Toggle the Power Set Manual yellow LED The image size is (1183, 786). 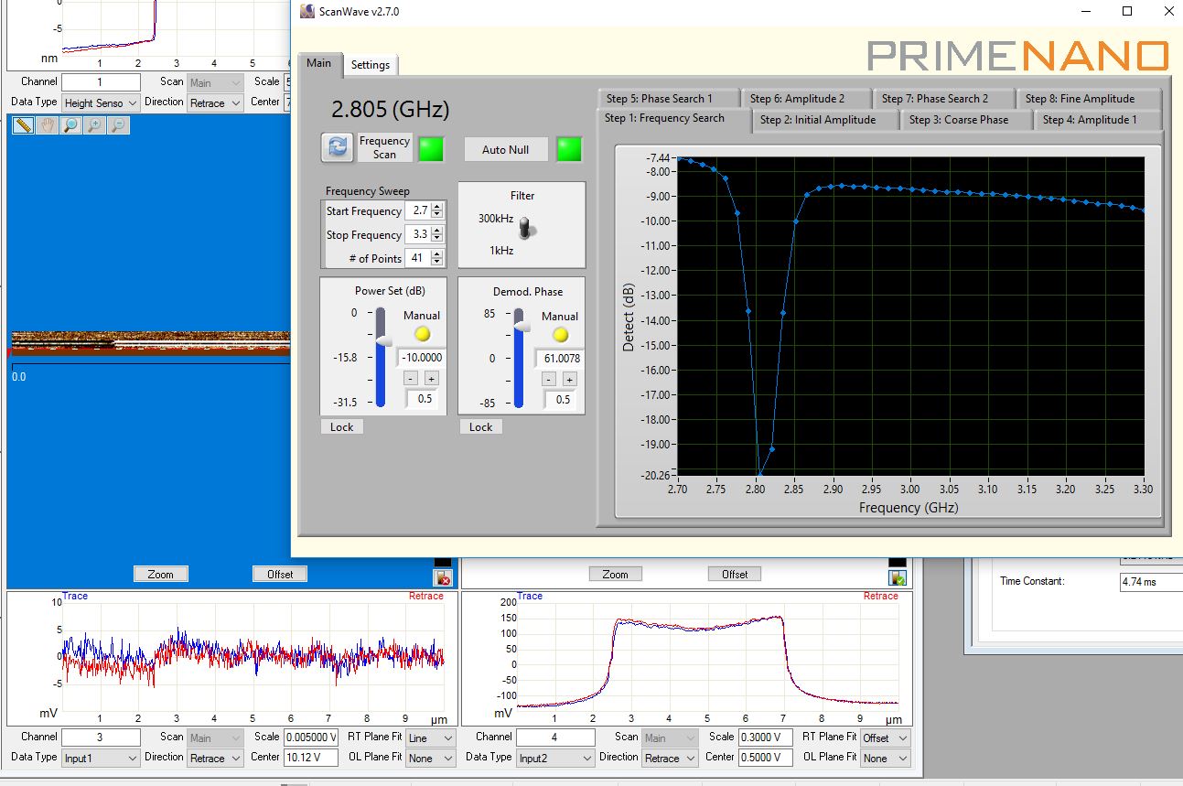point(423,334)
